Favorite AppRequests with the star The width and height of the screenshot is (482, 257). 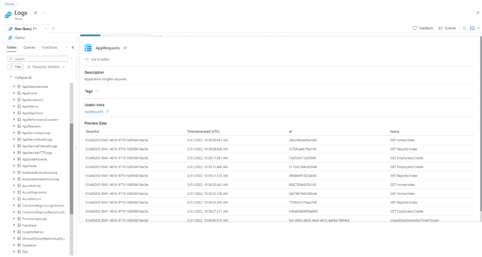coord(125,48)
